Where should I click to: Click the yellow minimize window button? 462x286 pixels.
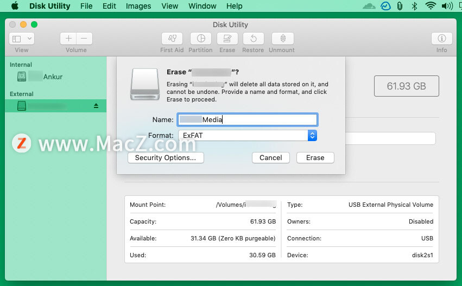(23, 24)
